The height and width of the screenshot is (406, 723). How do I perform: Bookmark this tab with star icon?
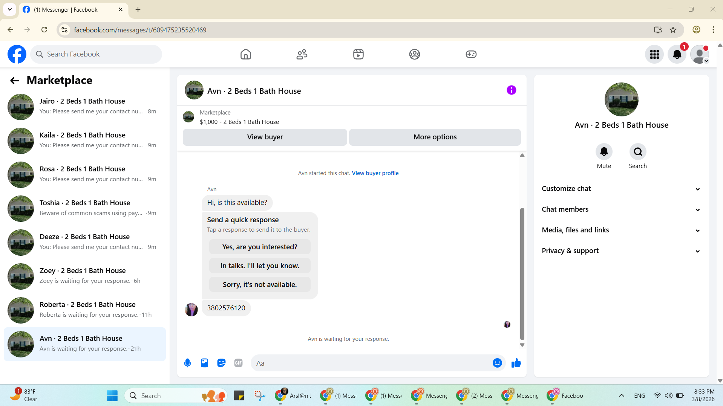[x=673, y=30]
